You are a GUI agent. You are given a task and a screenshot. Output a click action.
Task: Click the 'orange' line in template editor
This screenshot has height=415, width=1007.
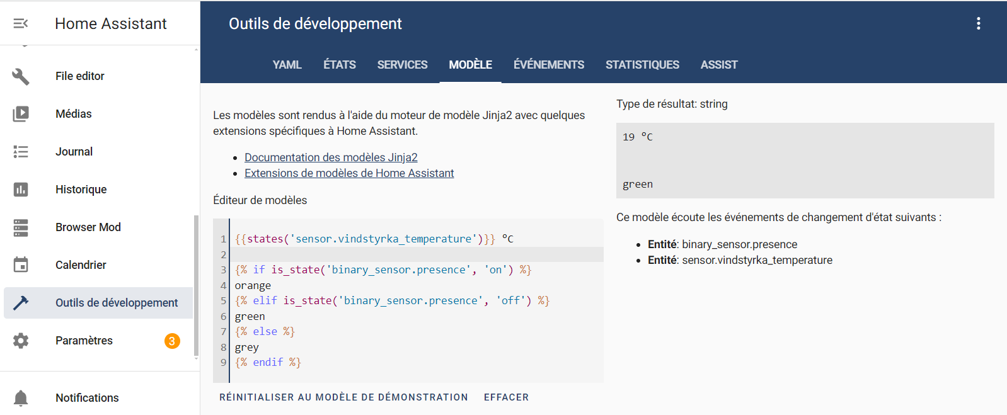pos(253,285)
